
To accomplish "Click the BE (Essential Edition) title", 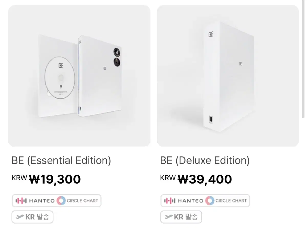I will tap(61, 161).
